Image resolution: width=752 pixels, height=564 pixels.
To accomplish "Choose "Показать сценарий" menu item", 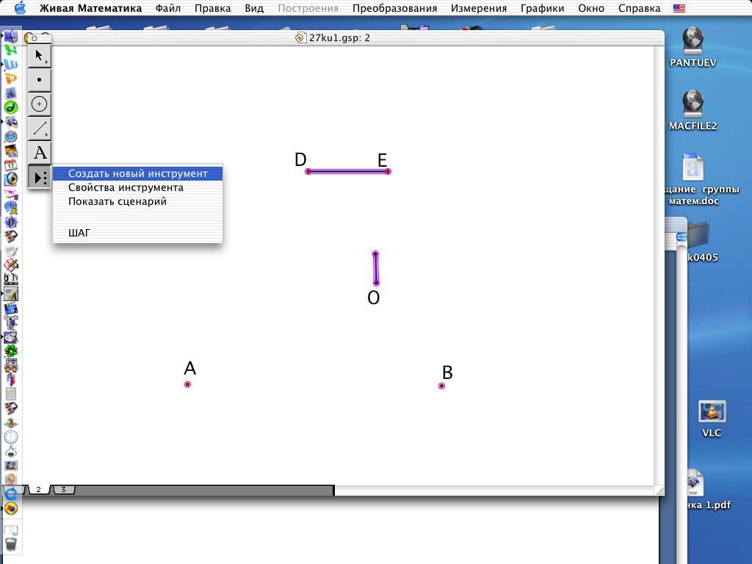I will (x=137, y=201).
